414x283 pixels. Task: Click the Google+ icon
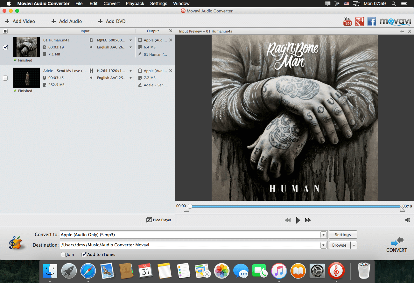click(x=359, y=22)
